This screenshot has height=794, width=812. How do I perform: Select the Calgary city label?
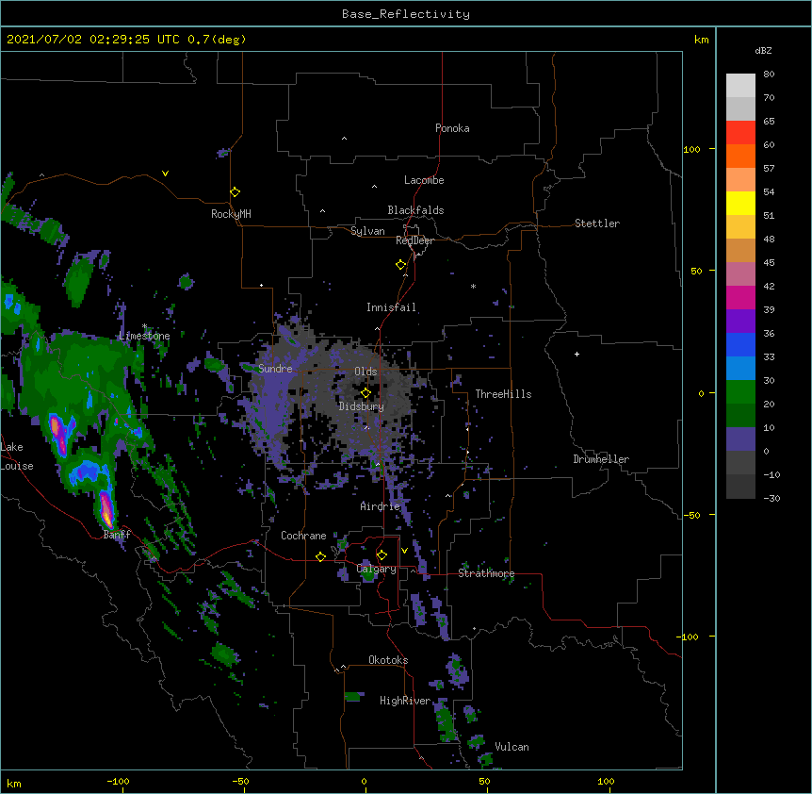tap(376, 569)
